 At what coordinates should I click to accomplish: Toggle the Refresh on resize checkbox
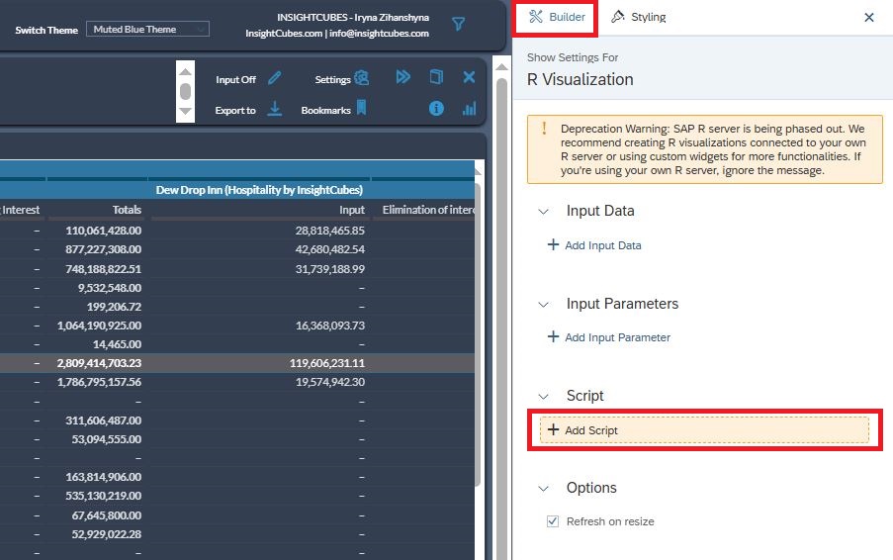553,521
